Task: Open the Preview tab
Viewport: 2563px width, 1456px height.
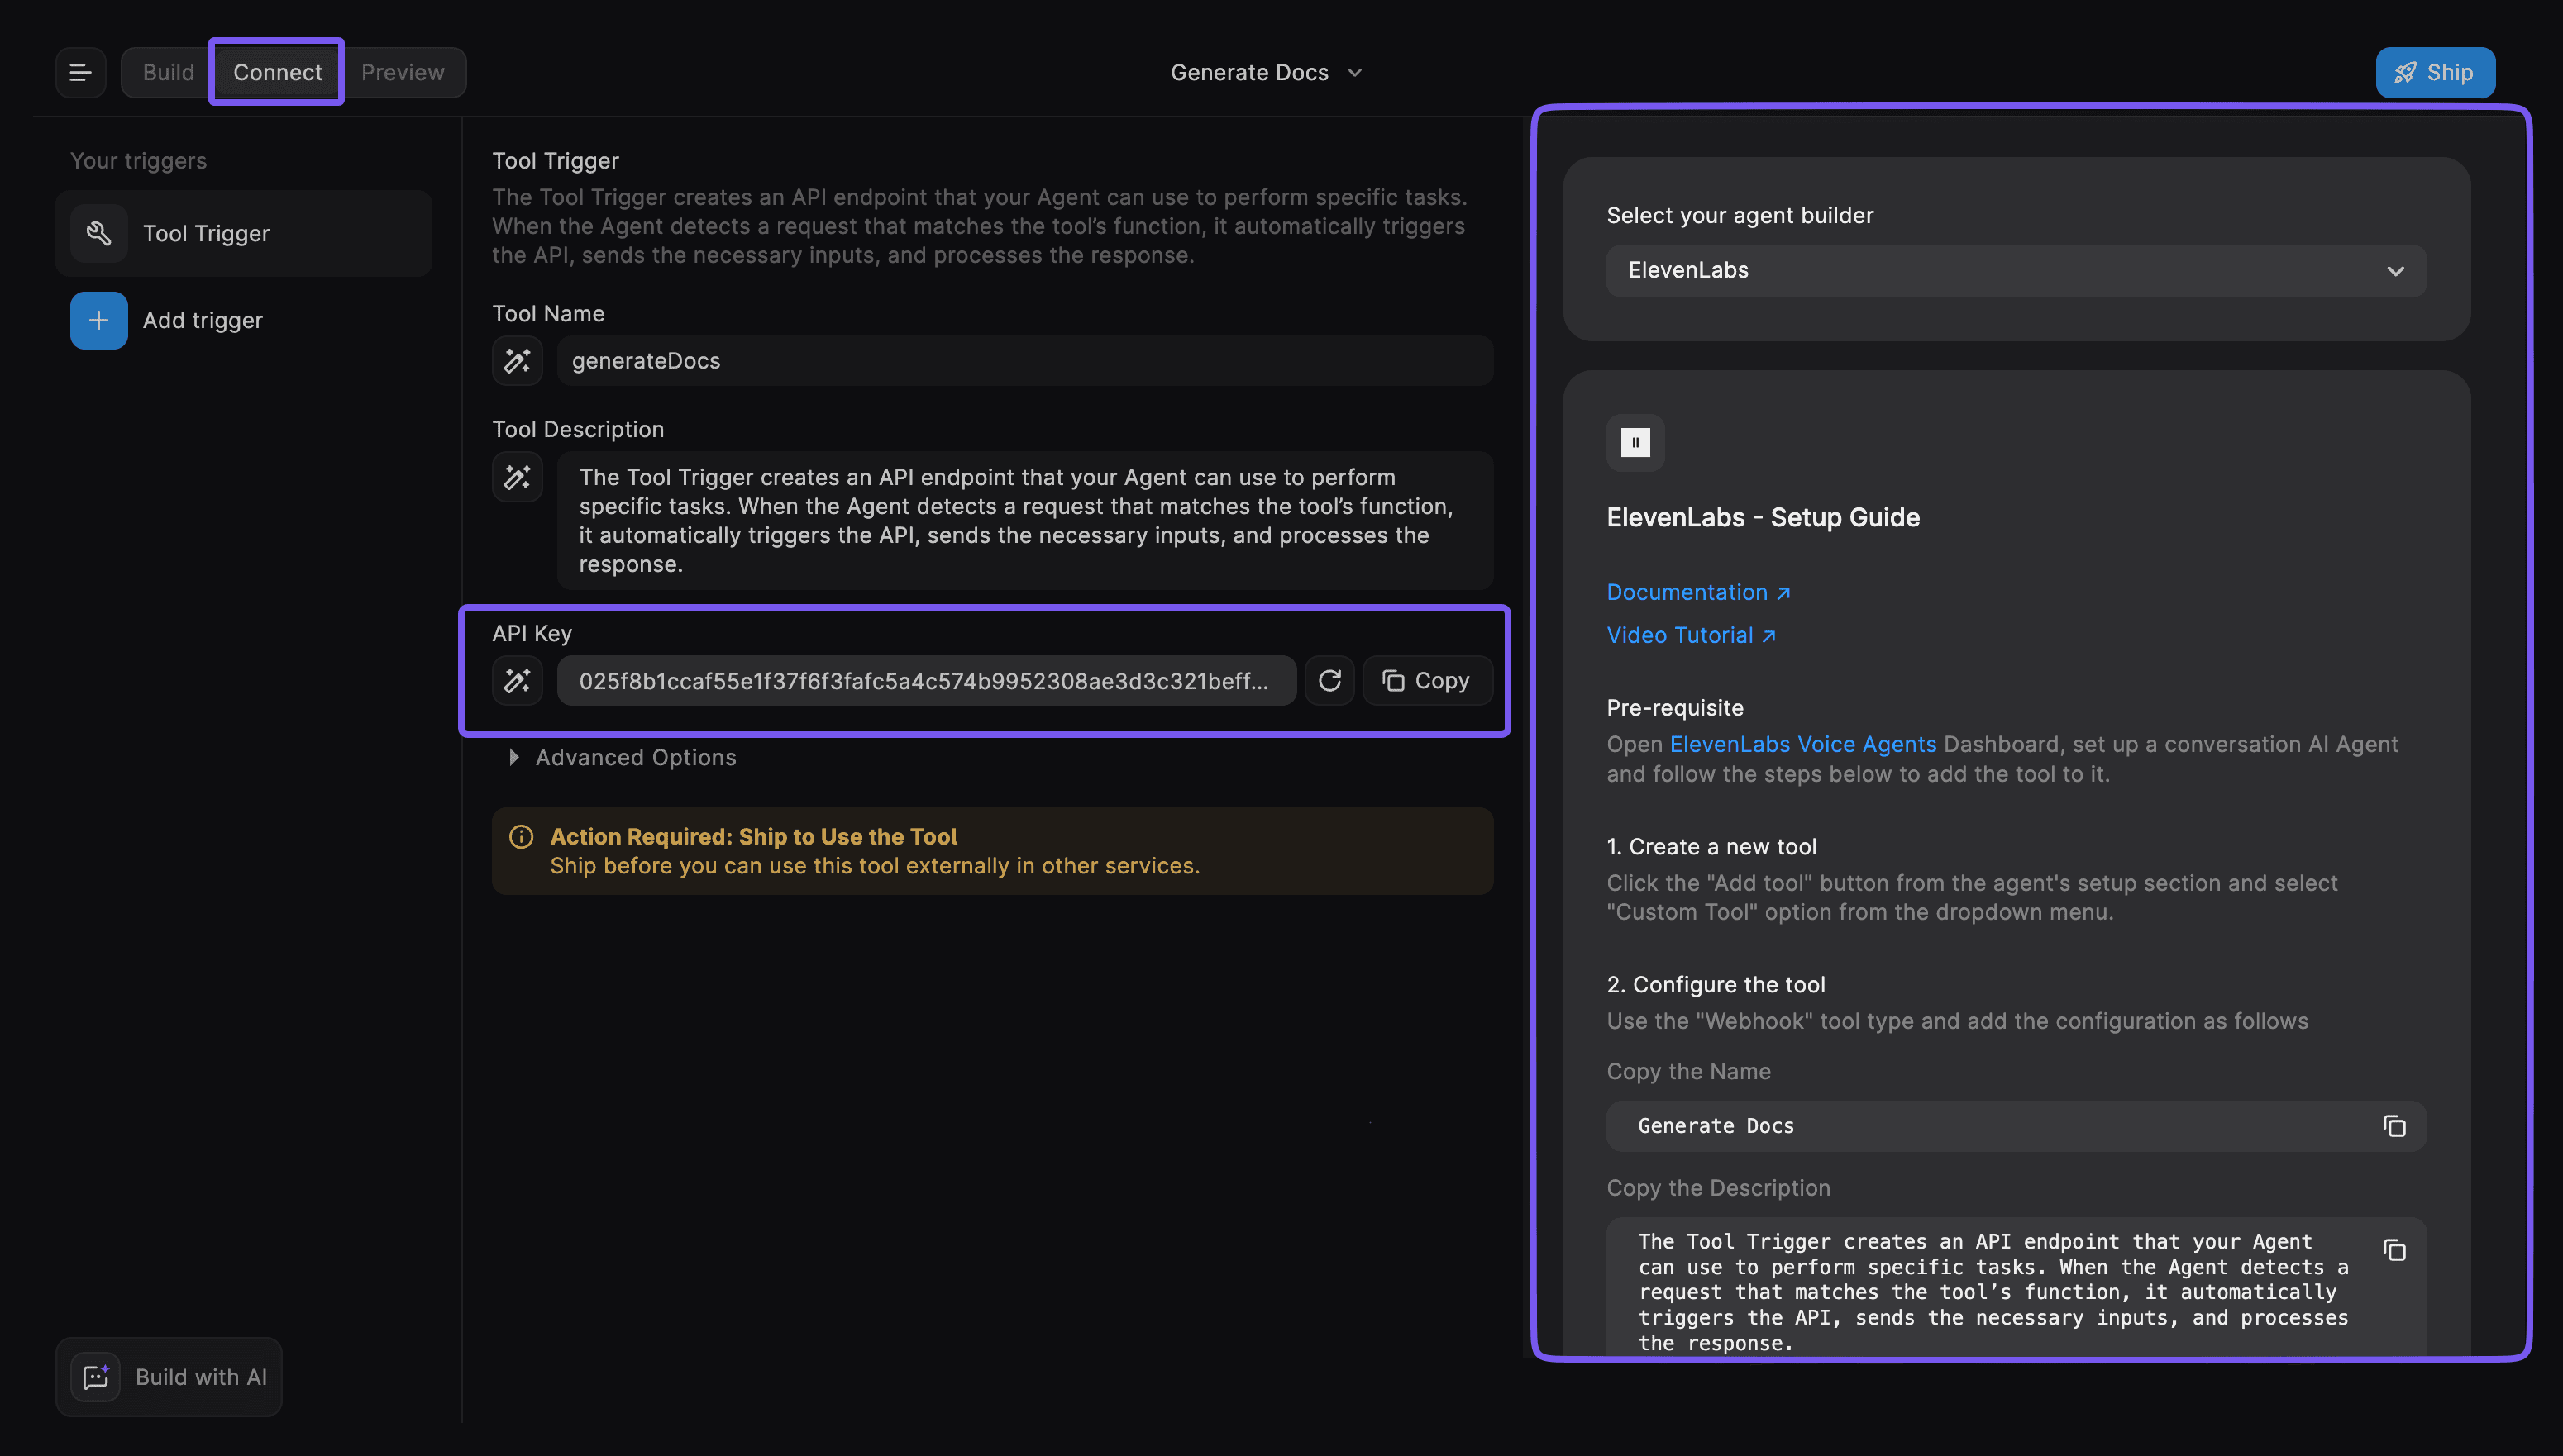Action: click(402, 72)
